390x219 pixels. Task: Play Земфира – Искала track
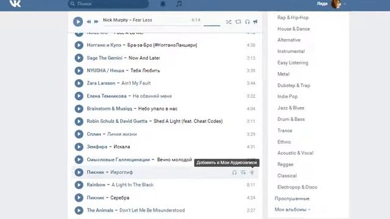(79, 147)
